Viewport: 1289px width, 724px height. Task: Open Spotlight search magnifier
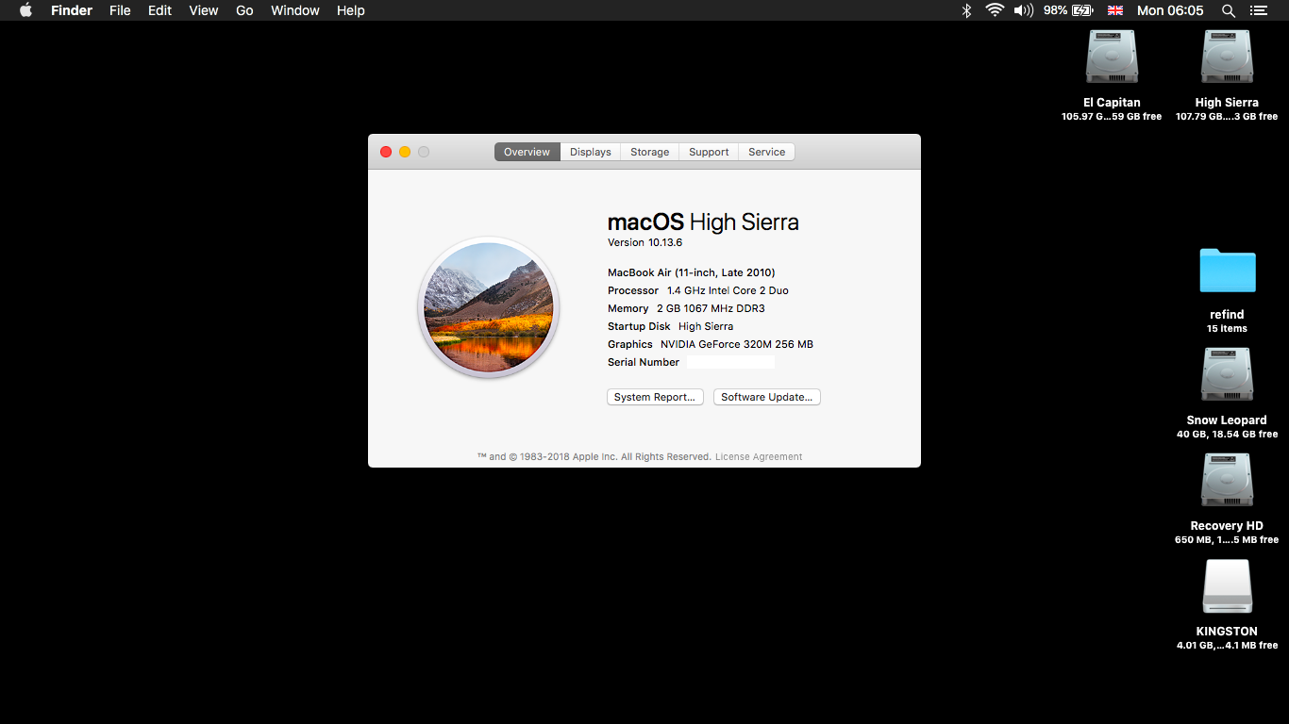point(1229,10)
